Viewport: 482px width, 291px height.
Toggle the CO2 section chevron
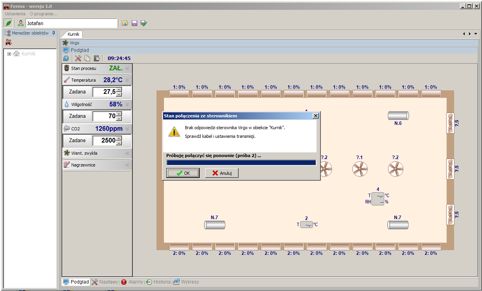pos(127,129)
